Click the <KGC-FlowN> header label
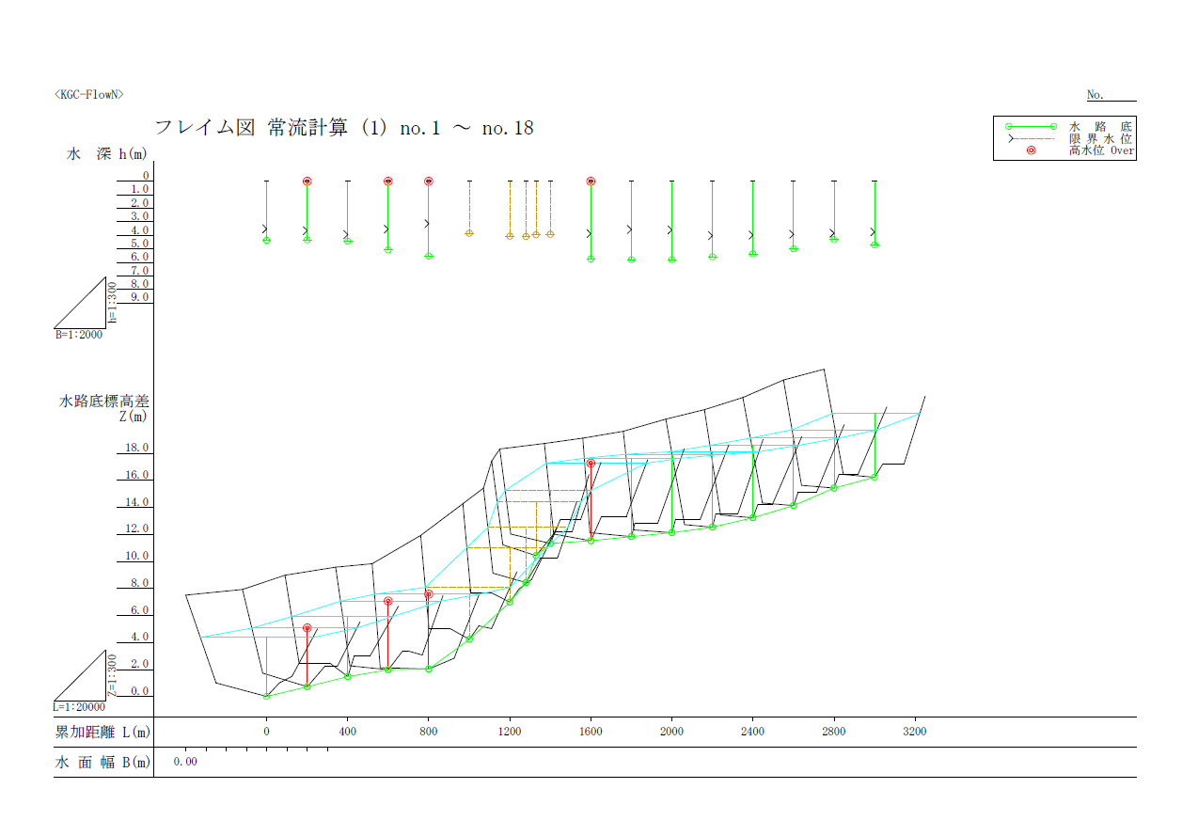The width and height of the screenshot is (1182, 820). coord(89,95)
